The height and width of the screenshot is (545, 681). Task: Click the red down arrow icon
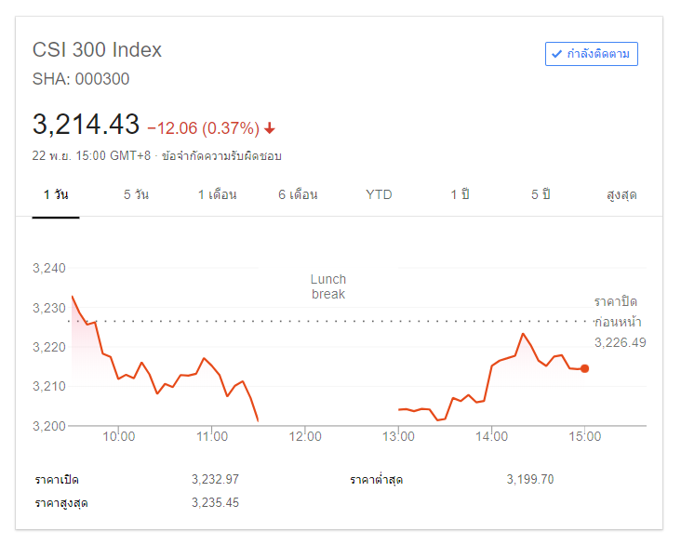[270, 128]
